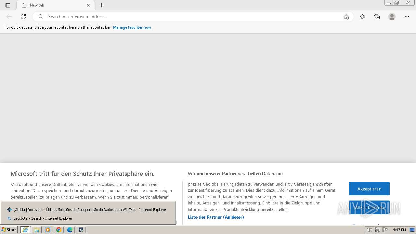
Task: Click Manage favorites now link
Action: click(132, 27)
